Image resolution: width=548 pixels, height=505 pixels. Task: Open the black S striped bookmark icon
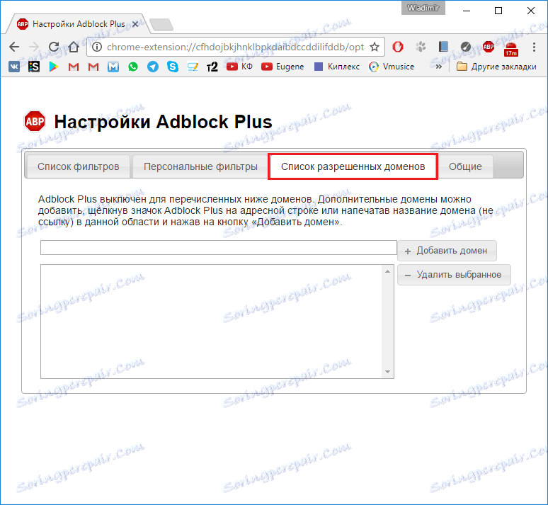pyautogui.click(x=34, y=67)
